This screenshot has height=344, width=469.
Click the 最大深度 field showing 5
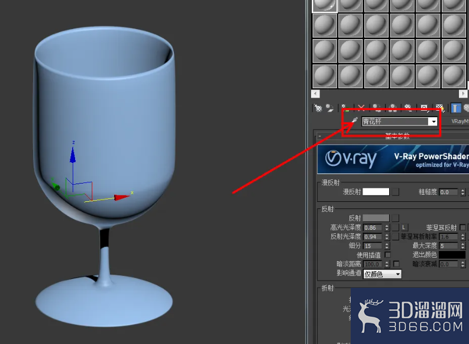pos(448,246)
